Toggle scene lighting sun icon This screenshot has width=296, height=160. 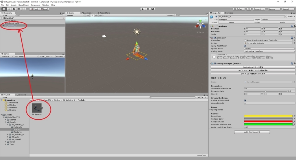[x=92, y=16]
